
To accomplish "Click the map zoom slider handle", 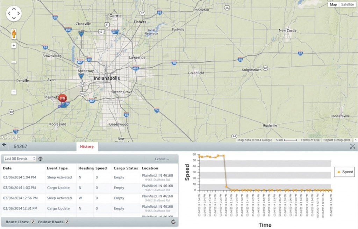I will 14,62.
